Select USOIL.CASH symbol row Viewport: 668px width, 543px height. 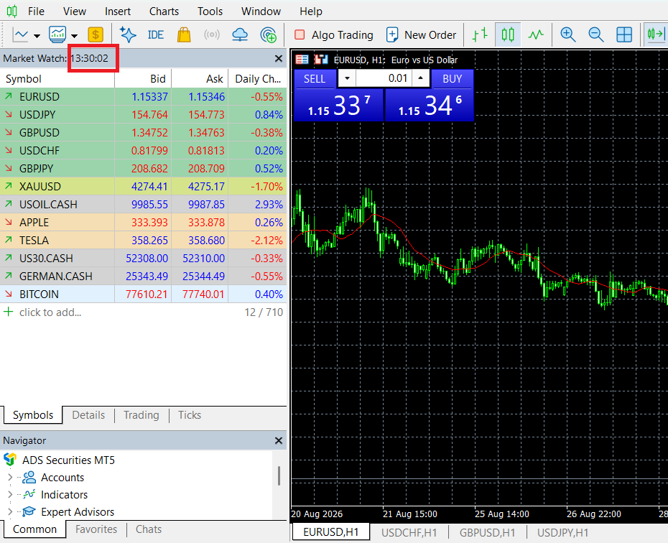pyautogui.click(x=143, y=205)
